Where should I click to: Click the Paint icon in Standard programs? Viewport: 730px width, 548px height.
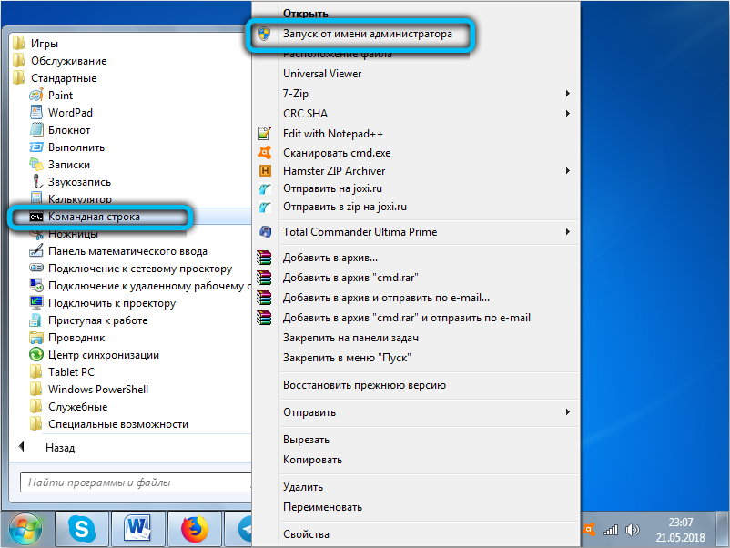(x=36, y=96)
